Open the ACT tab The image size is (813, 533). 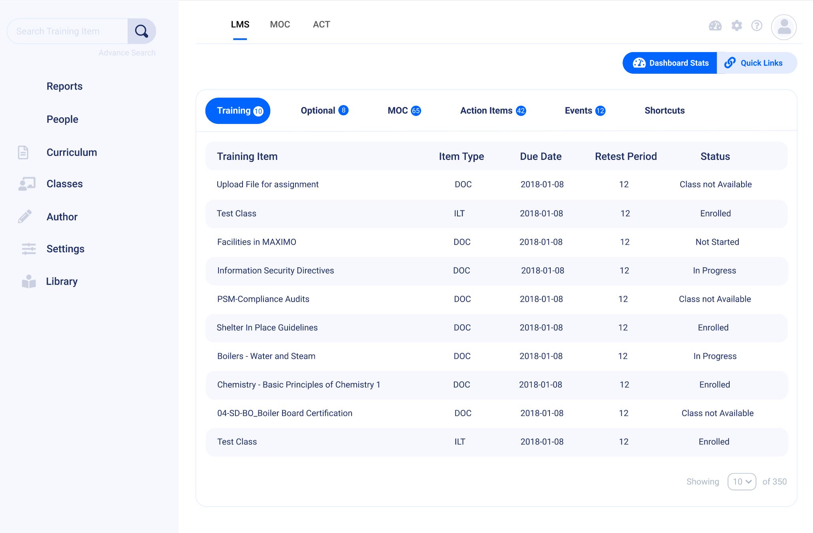[321, 24]
